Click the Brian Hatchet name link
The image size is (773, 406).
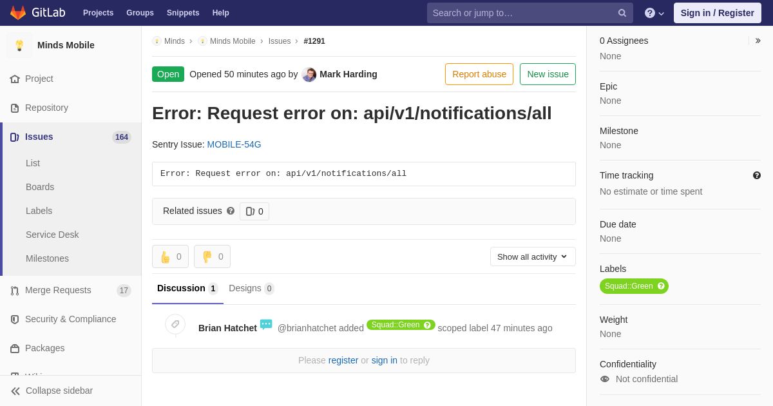point(227,328)
